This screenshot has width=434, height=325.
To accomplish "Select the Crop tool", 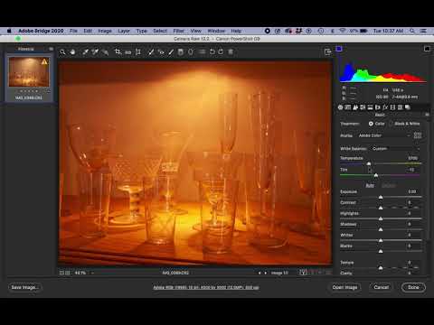I will coord(118,52).
